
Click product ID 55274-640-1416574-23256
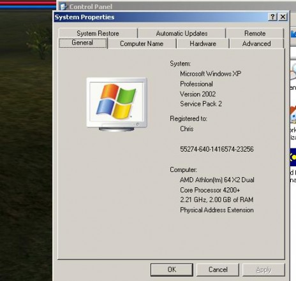pyautogui.click(x=217, y=149)
